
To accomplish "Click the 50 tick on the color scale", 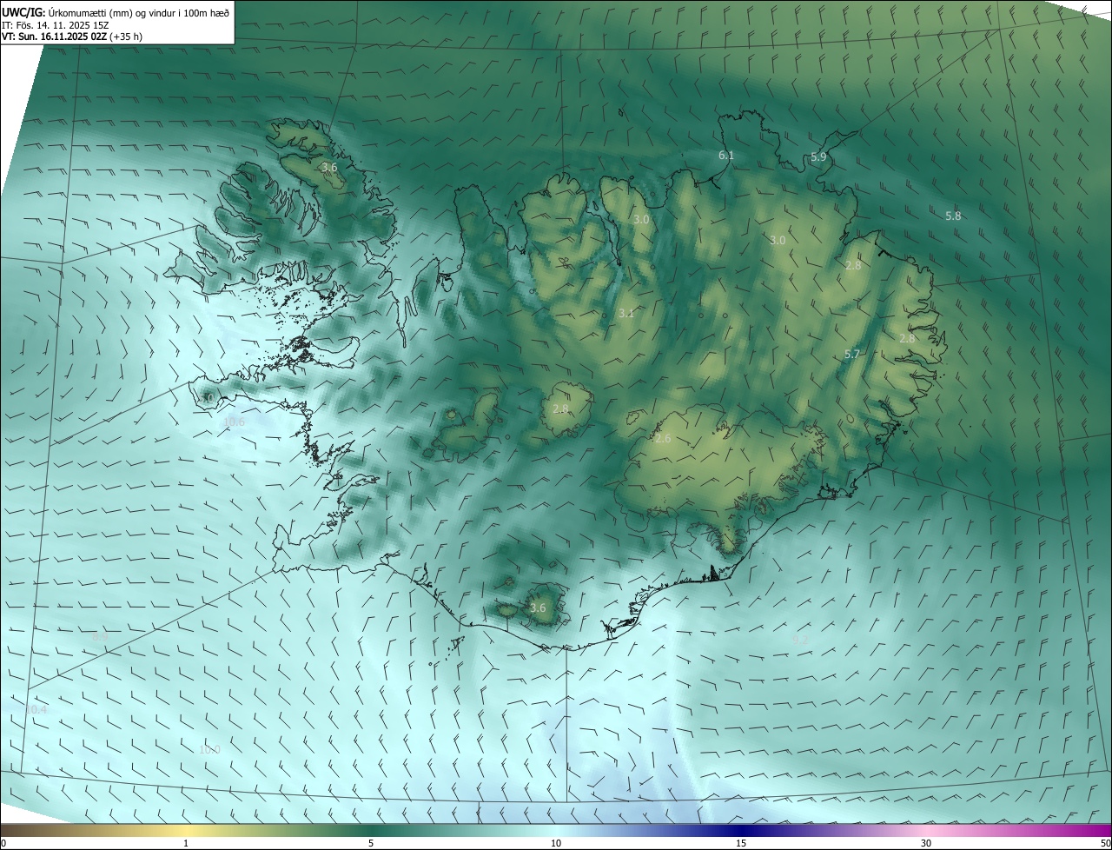I will (x=1105, y=843).
